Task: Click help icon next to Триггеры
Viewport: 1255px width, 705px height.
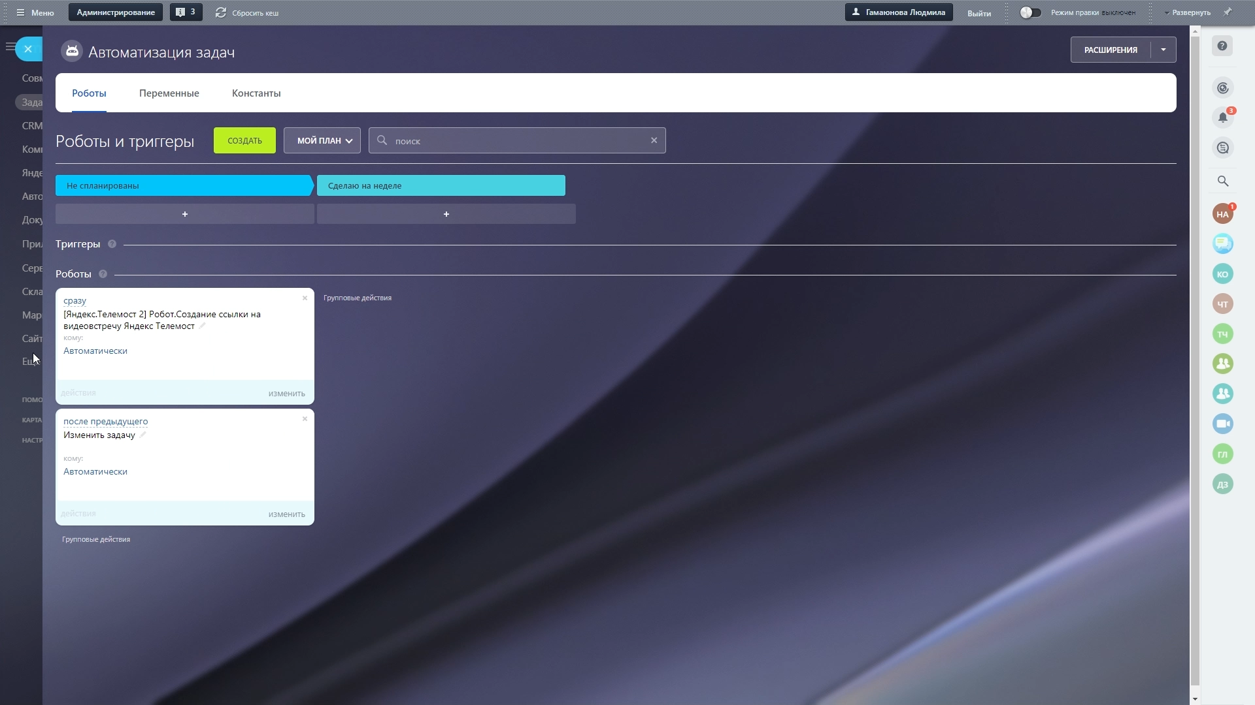Action: pyautogui.click(x=112, y=244)
